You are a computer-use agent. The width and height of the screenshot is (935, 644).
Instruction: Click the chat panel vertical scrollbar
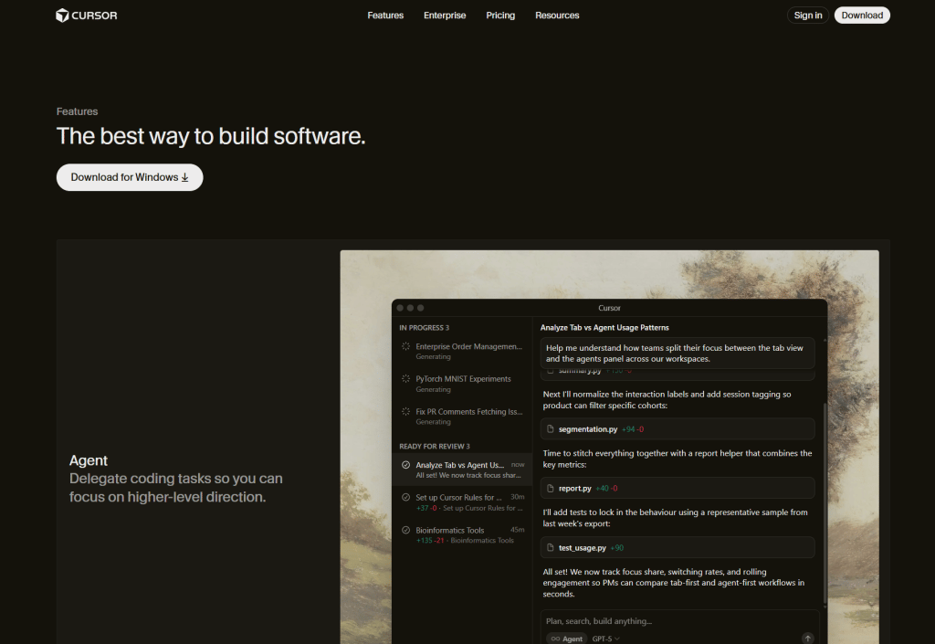coord(825,504)
